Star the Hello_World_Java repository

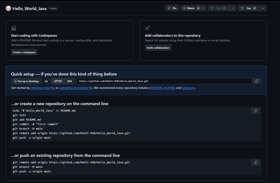(248, 8)
